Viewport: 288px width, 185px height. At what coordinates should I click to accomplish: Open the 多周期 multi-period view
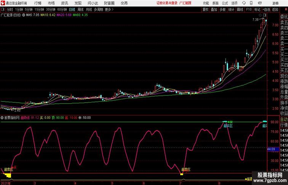pos(98,9)
